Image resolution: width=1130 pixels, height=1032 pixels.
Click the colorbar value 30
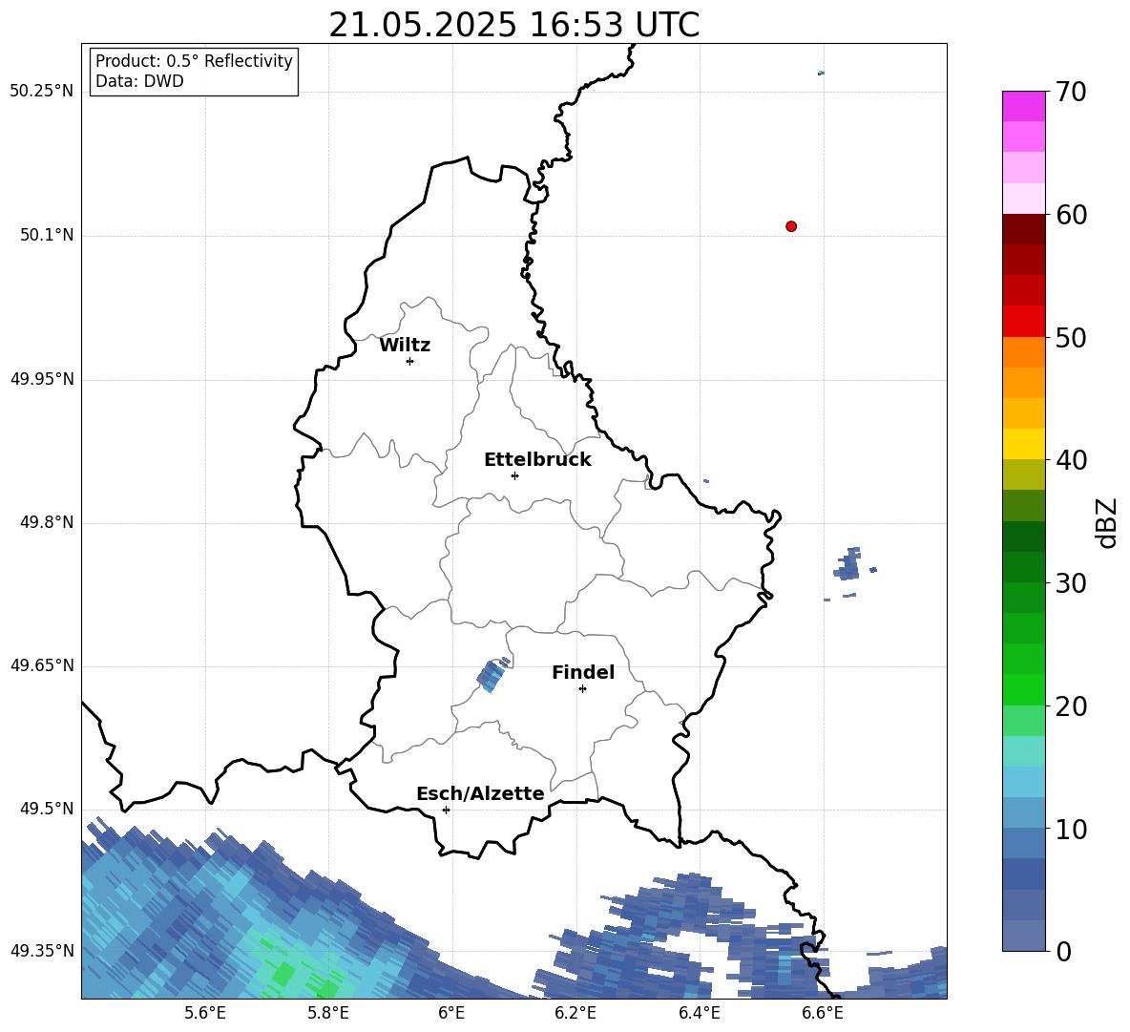(x=1071, y=583)
